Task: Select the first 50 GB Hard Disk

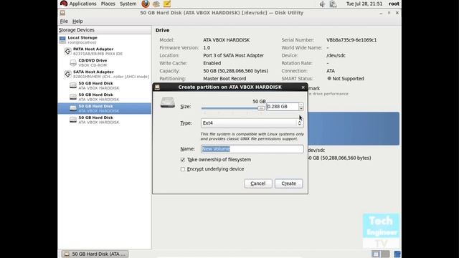Action: (x=105, y=85)
